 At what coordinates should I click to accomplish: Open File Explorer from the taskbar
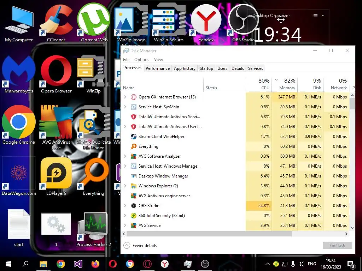43,264
